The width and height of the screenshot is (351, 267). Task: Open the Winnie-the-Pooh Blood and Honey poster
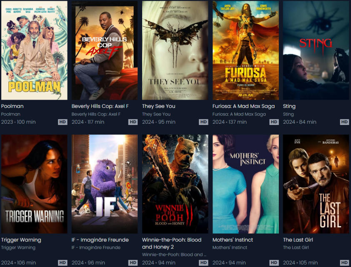(175, 184)
